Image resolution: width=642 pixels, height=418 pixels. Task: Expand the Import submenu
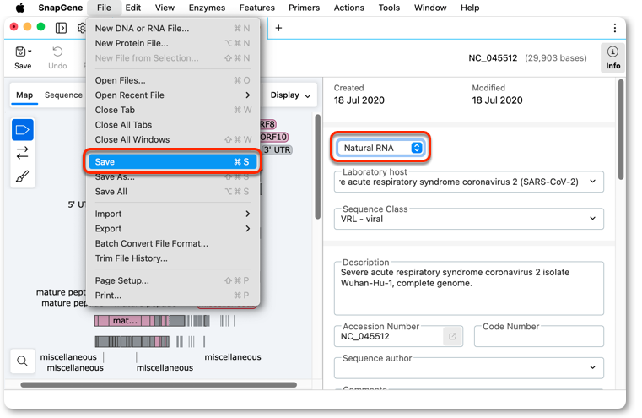click(172, 214)
